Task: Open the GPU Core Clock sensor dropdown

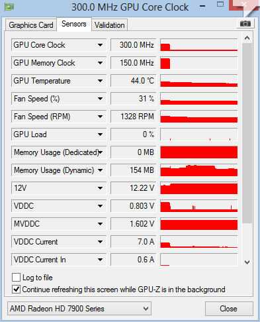Action: tap(100, 45)
